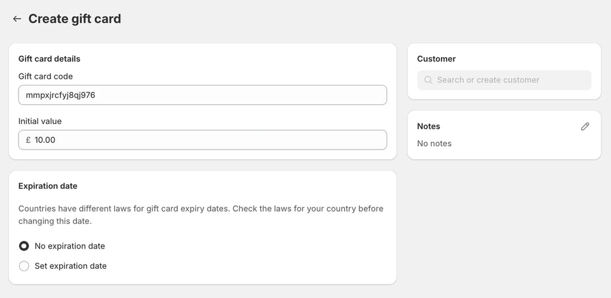611x298 pixels.
Task: Click the "Customer" card heading
Action: 436,59
